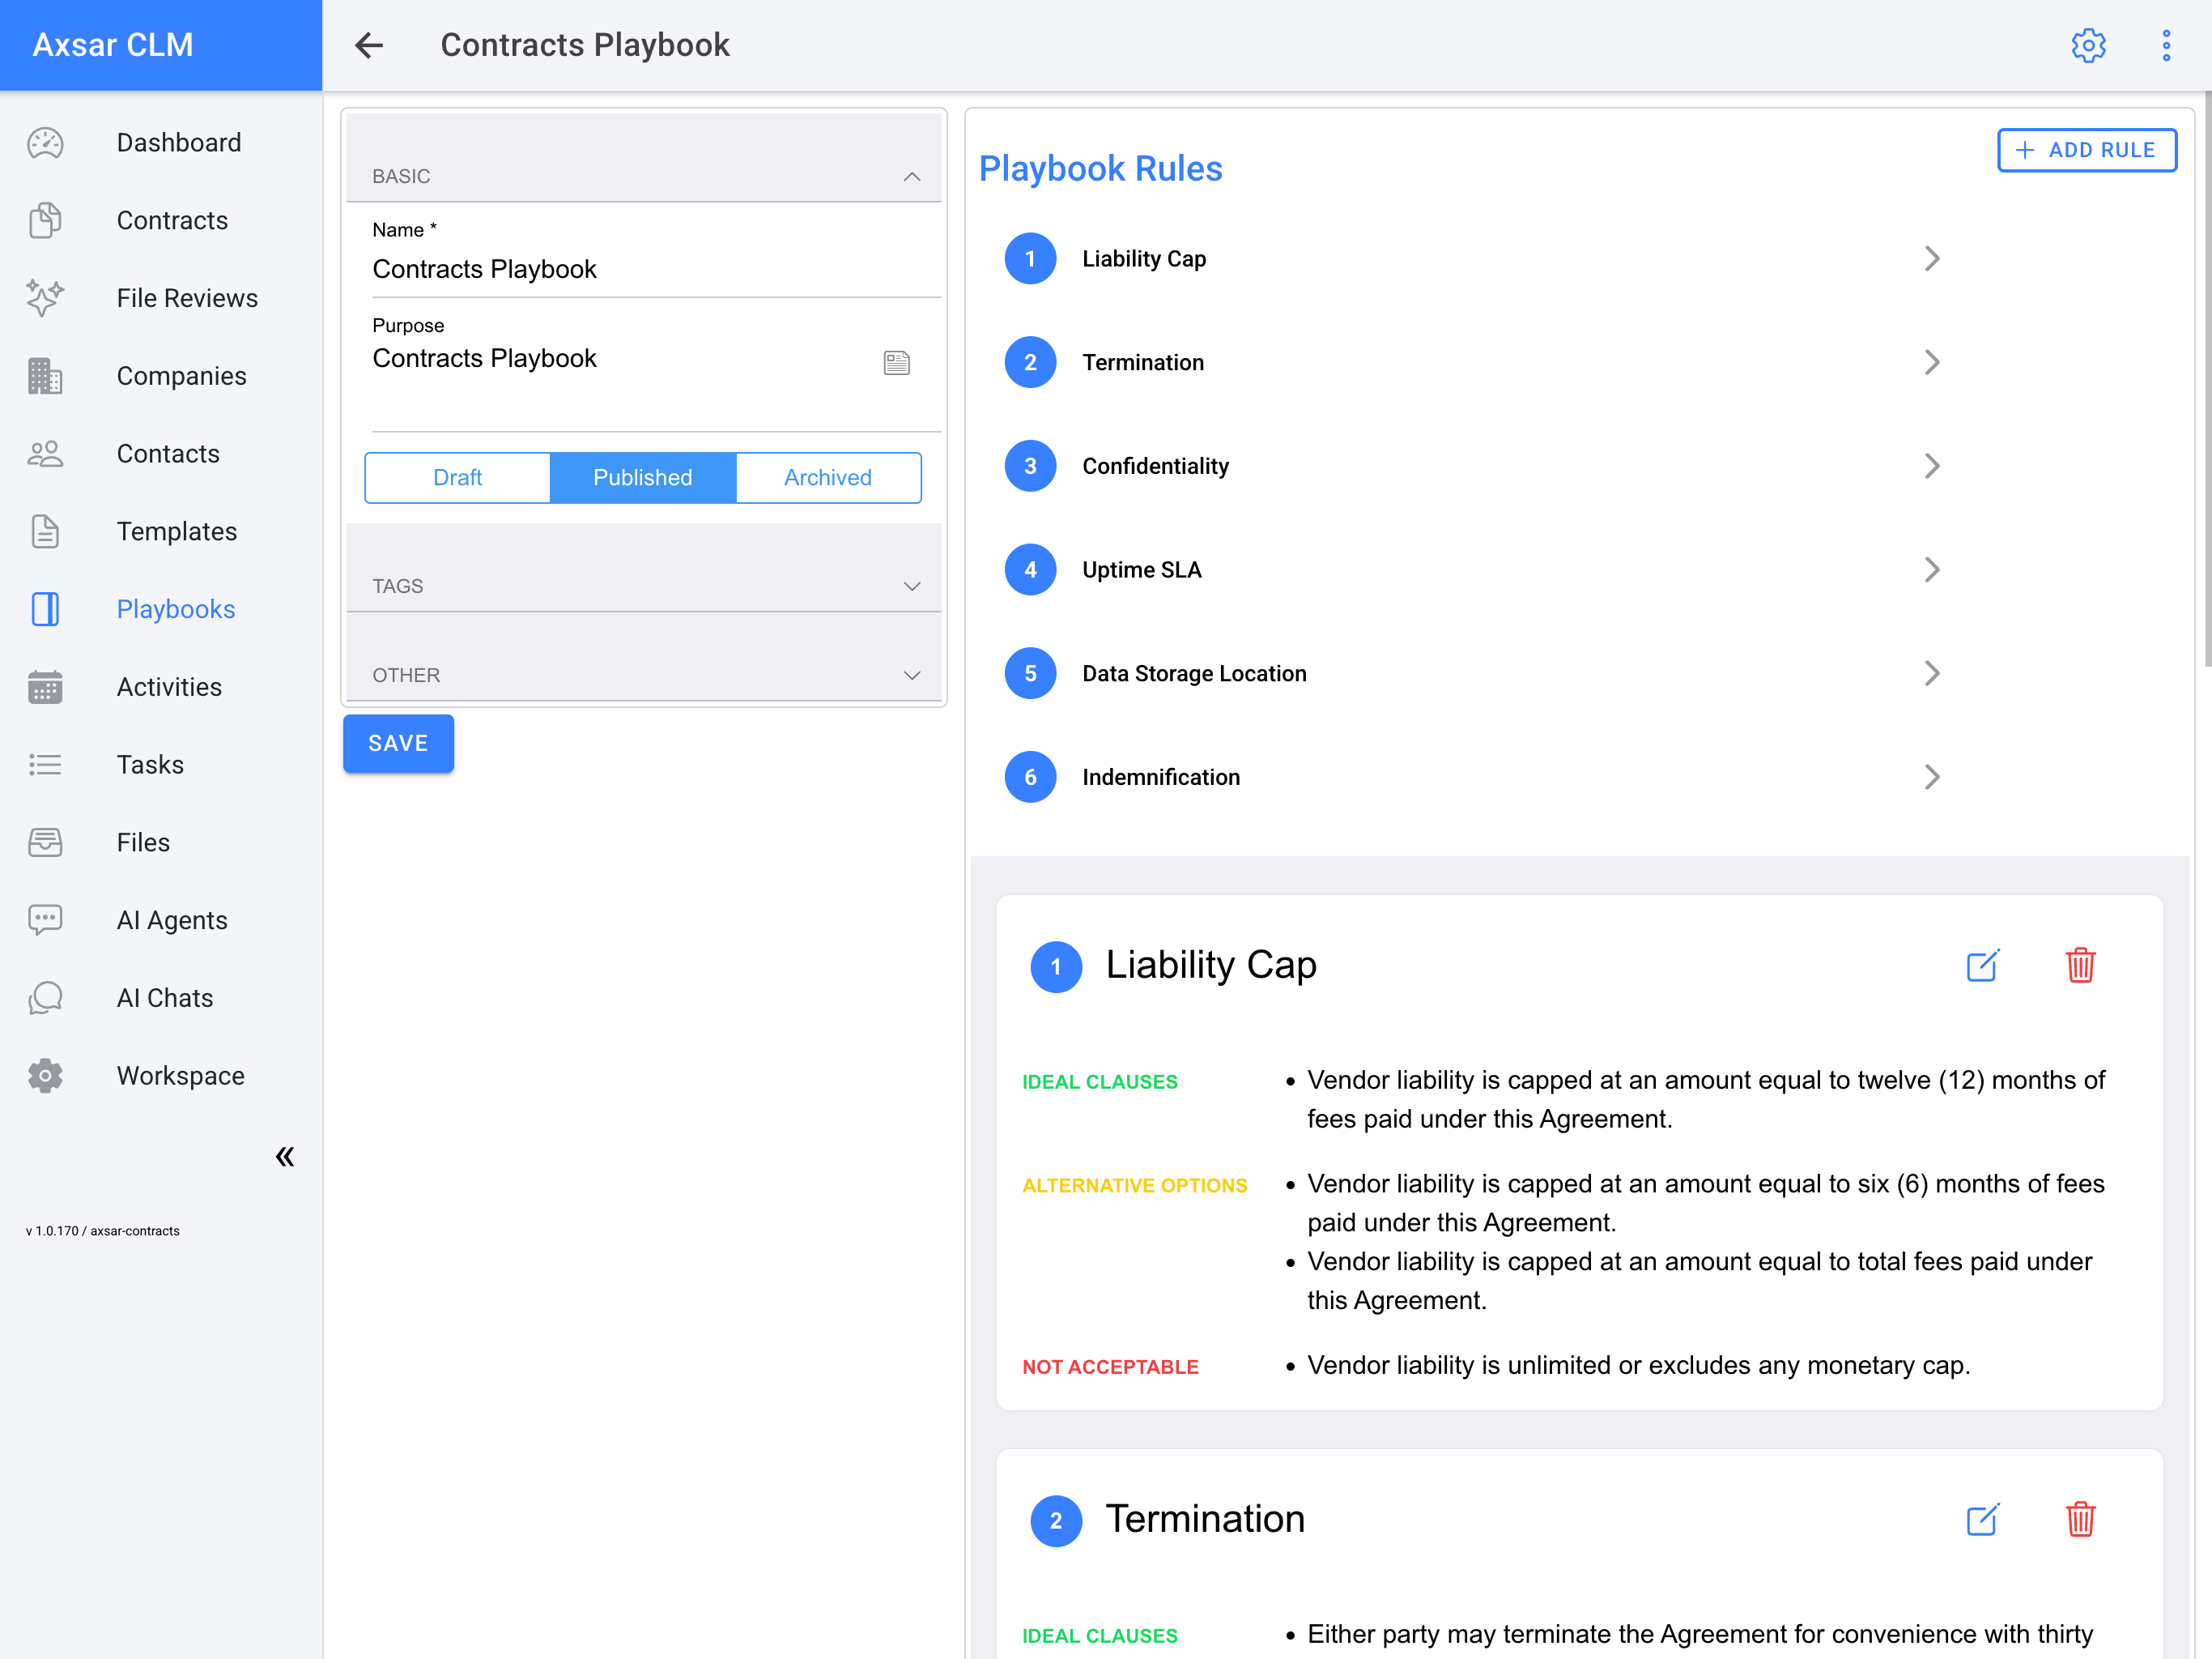
Task: Click the back arrow icon
Action: click(x=369, y=45)
